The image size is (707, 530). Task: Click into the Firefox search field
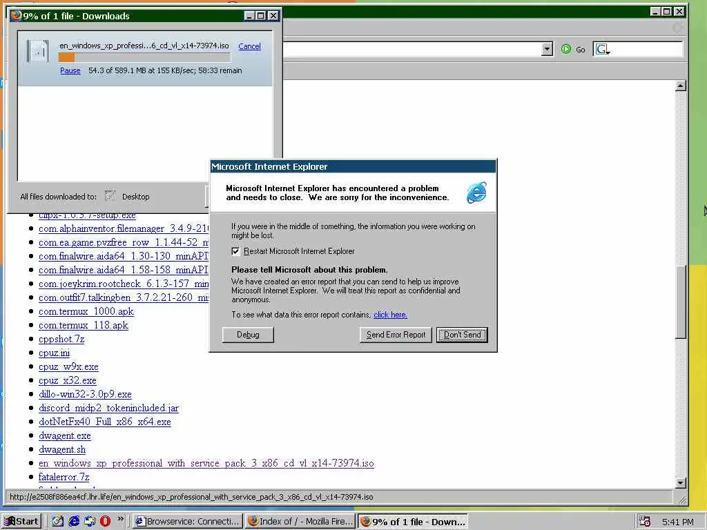[x=646, y=49]
